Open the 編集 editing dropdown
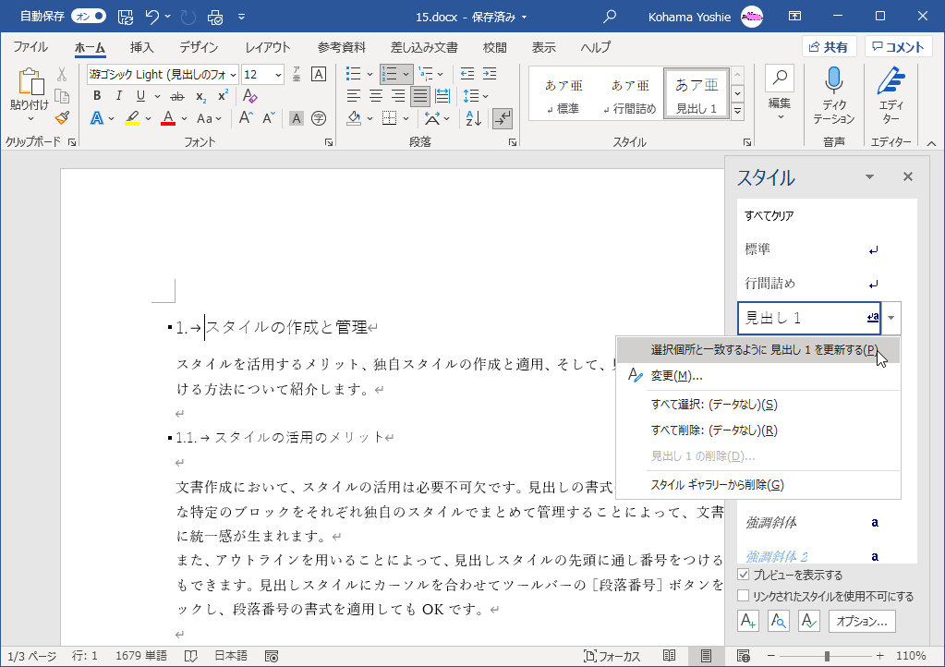Viewport: 945px width, 667px height. coord(780,95)
